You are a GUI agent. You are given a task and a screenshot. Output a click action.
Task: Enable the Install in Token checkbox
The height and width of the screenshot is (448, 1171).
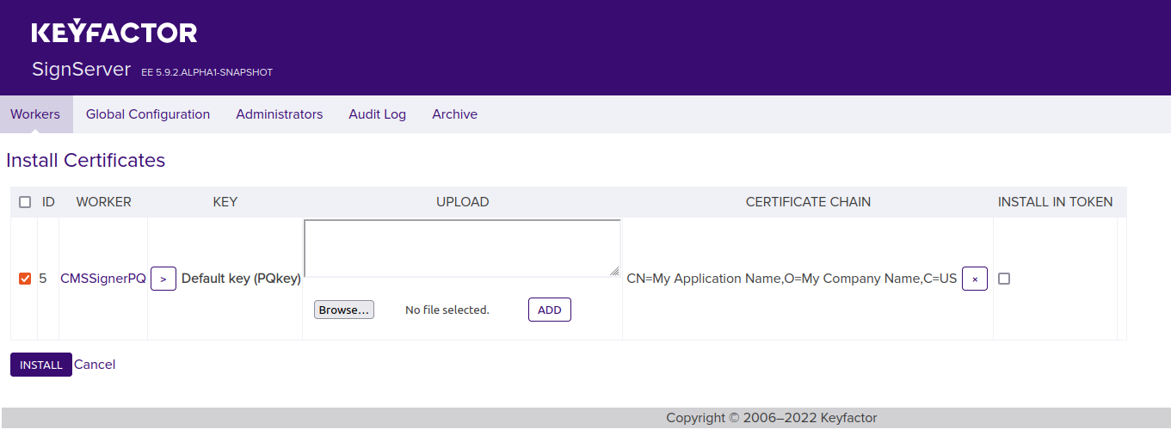pos(1004,279)
